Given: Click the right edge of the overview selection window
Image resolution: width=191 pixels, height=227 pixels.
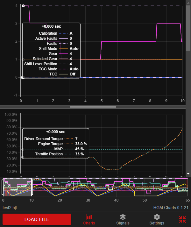Looking at the screenshot, I should (32, 188).
